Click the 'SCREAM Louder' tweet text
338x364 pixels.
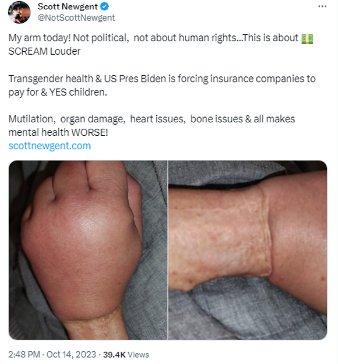click(44, 51)
